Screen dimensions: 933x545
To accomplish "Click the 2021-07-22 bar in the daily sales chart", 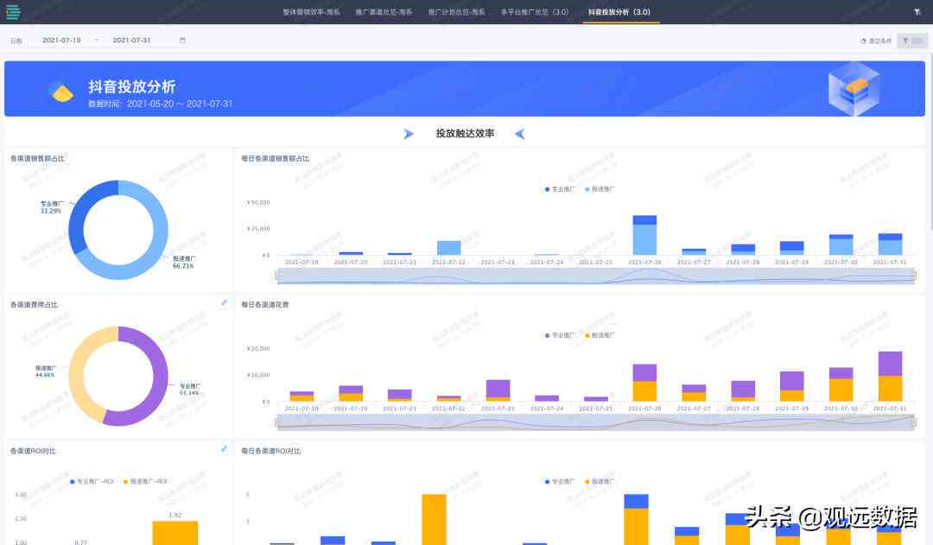I will [x=448, y=248].
